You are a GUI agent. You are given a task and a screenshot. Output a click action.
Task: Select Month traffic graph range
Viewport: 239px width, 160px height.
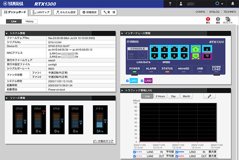coord(186,96)
